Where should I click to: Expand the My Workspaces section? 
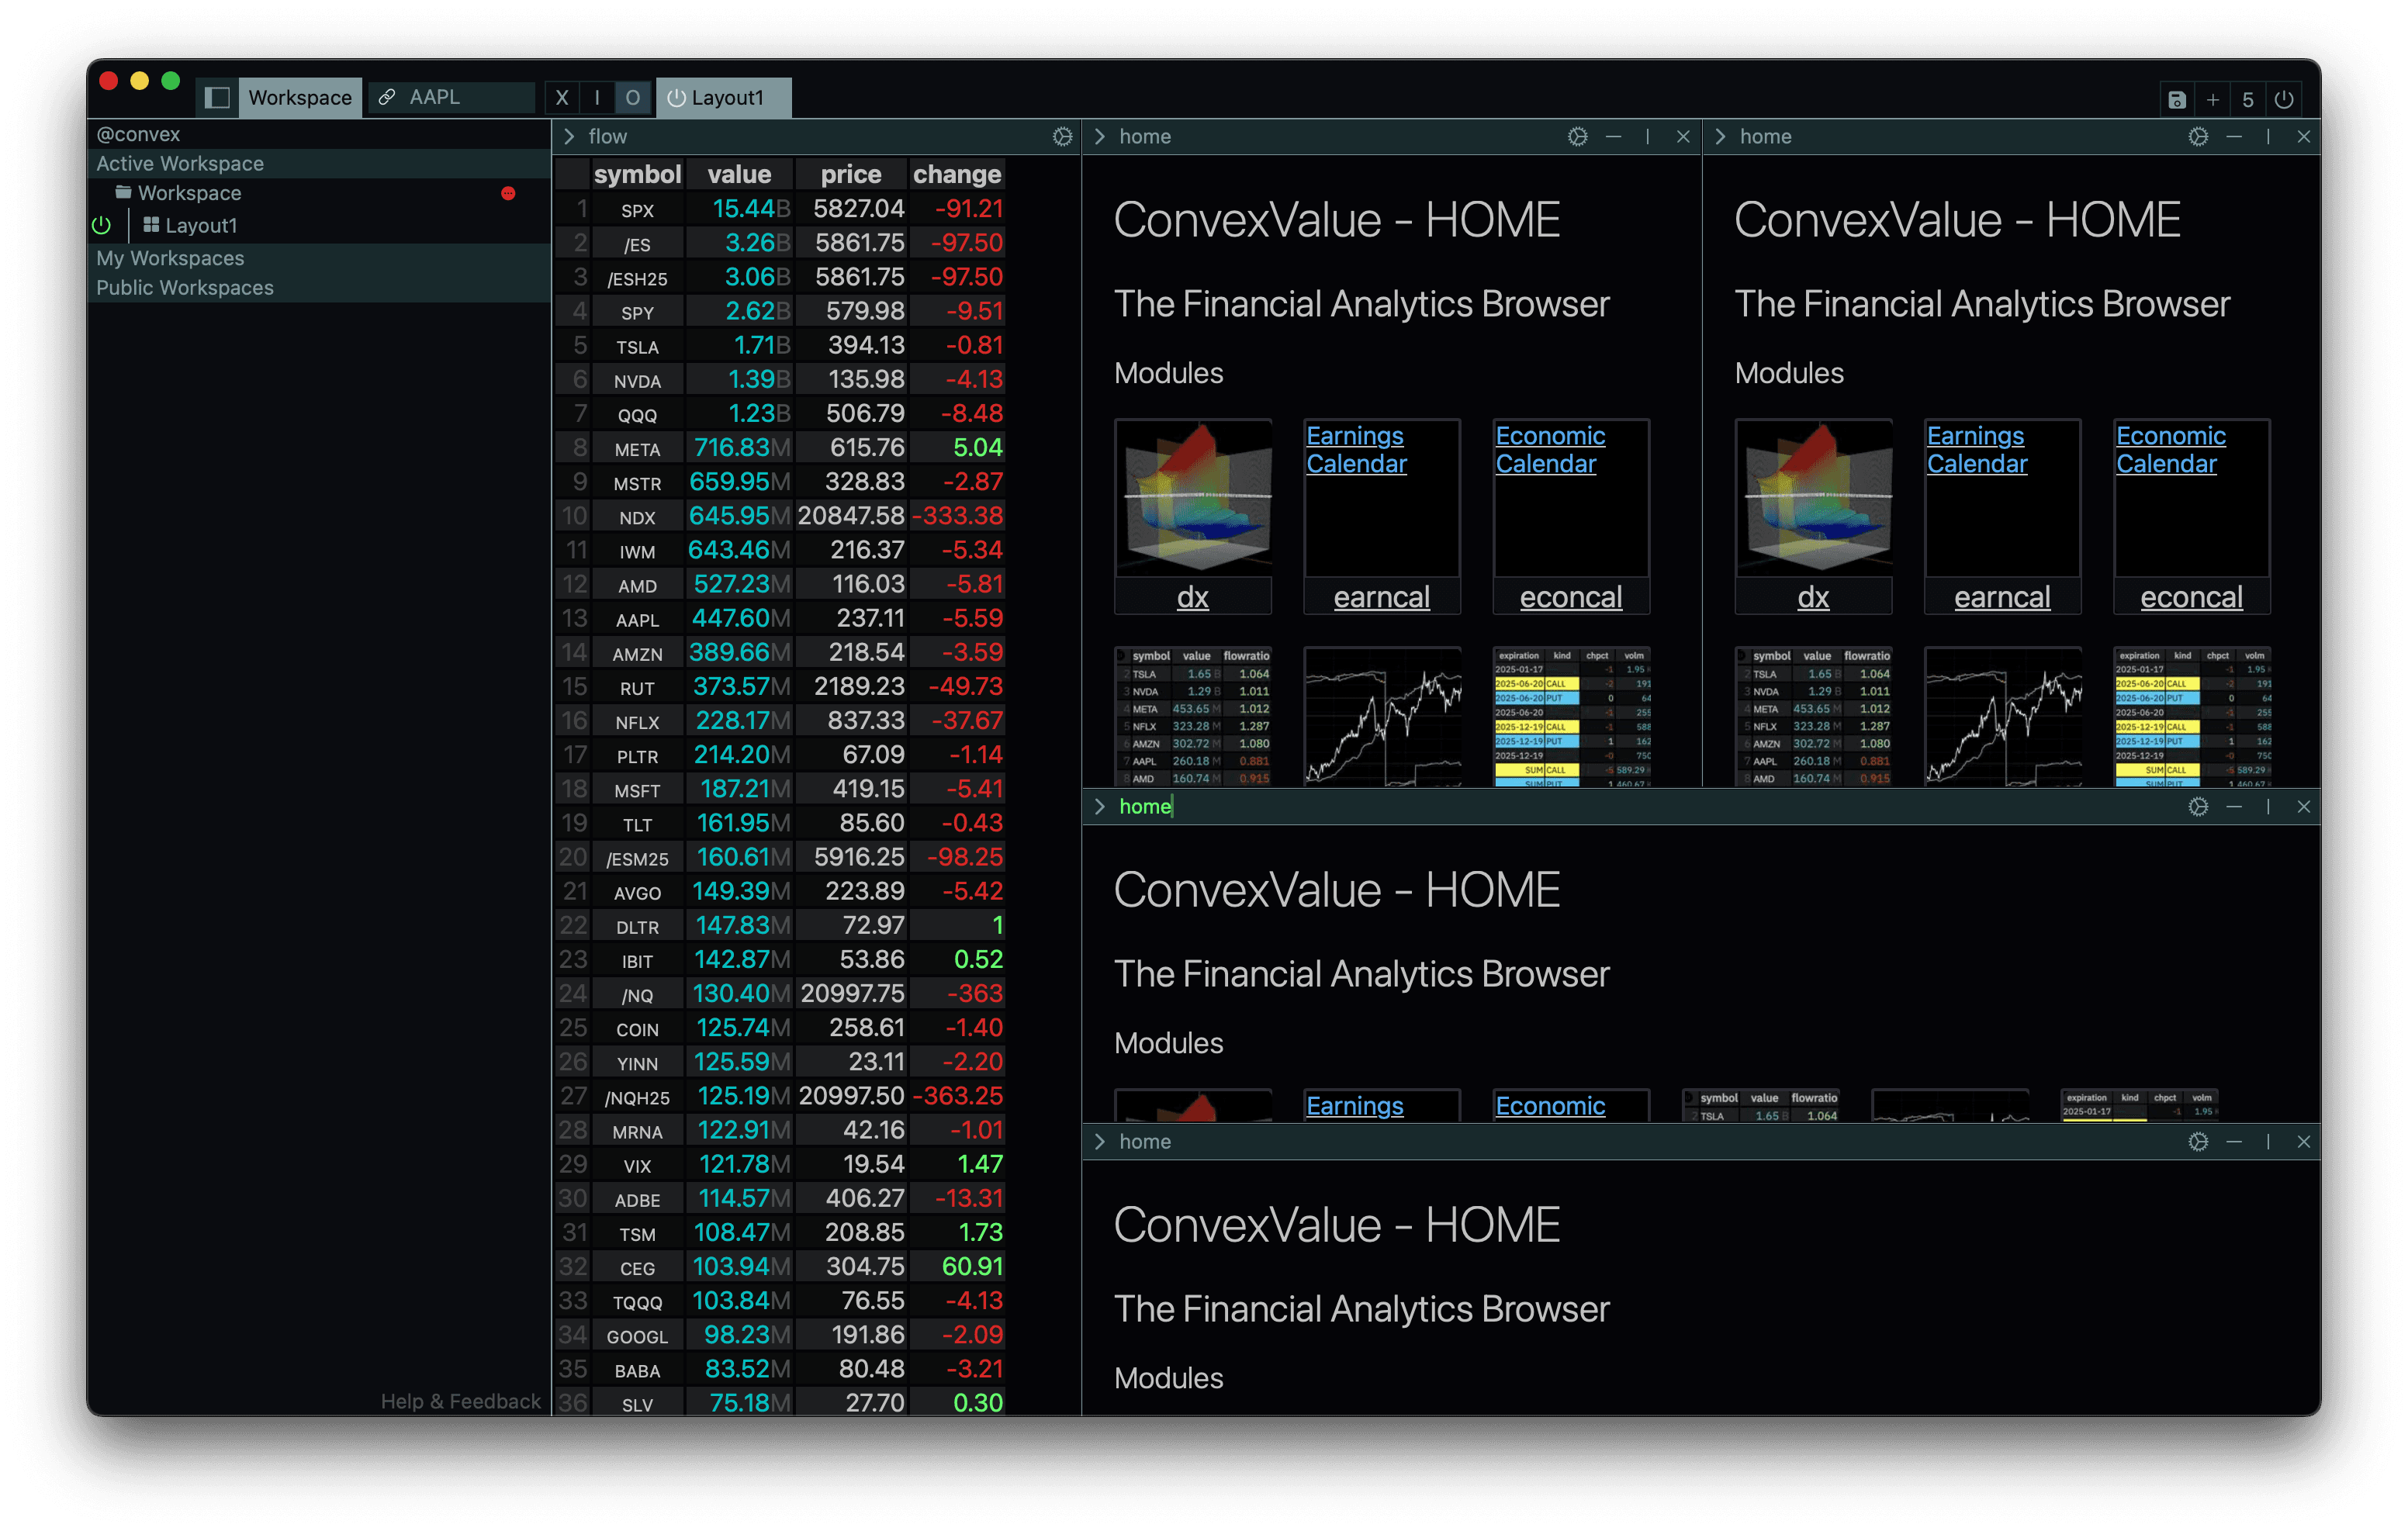coord(319,258)
